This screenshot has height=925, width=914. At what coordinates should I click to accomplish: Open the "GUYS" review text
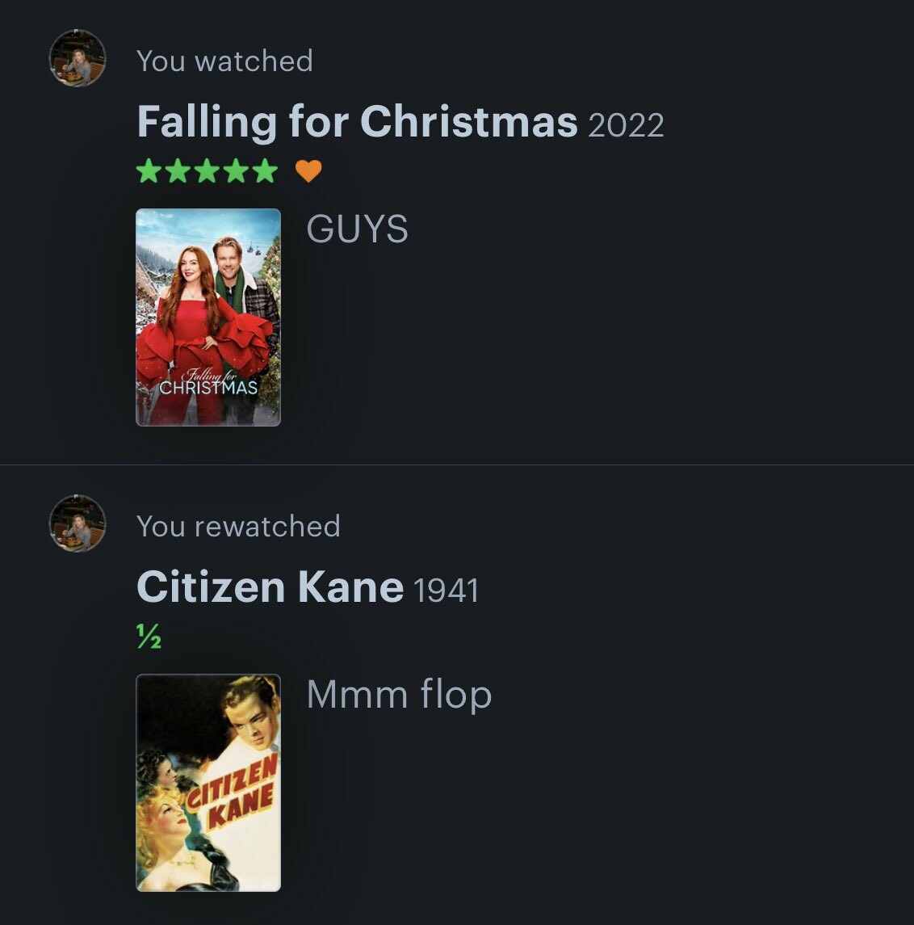coord(358,229)
